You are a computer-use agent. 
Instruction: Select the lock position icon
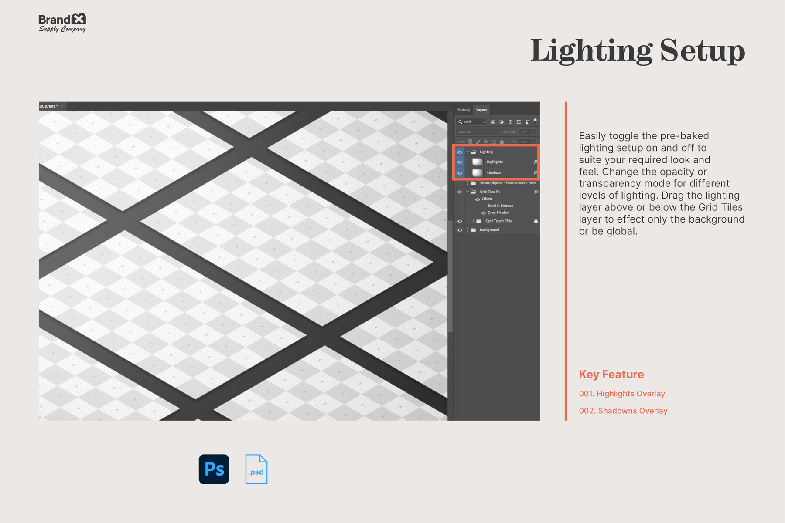pyautogui.click(x=486, y=142)
